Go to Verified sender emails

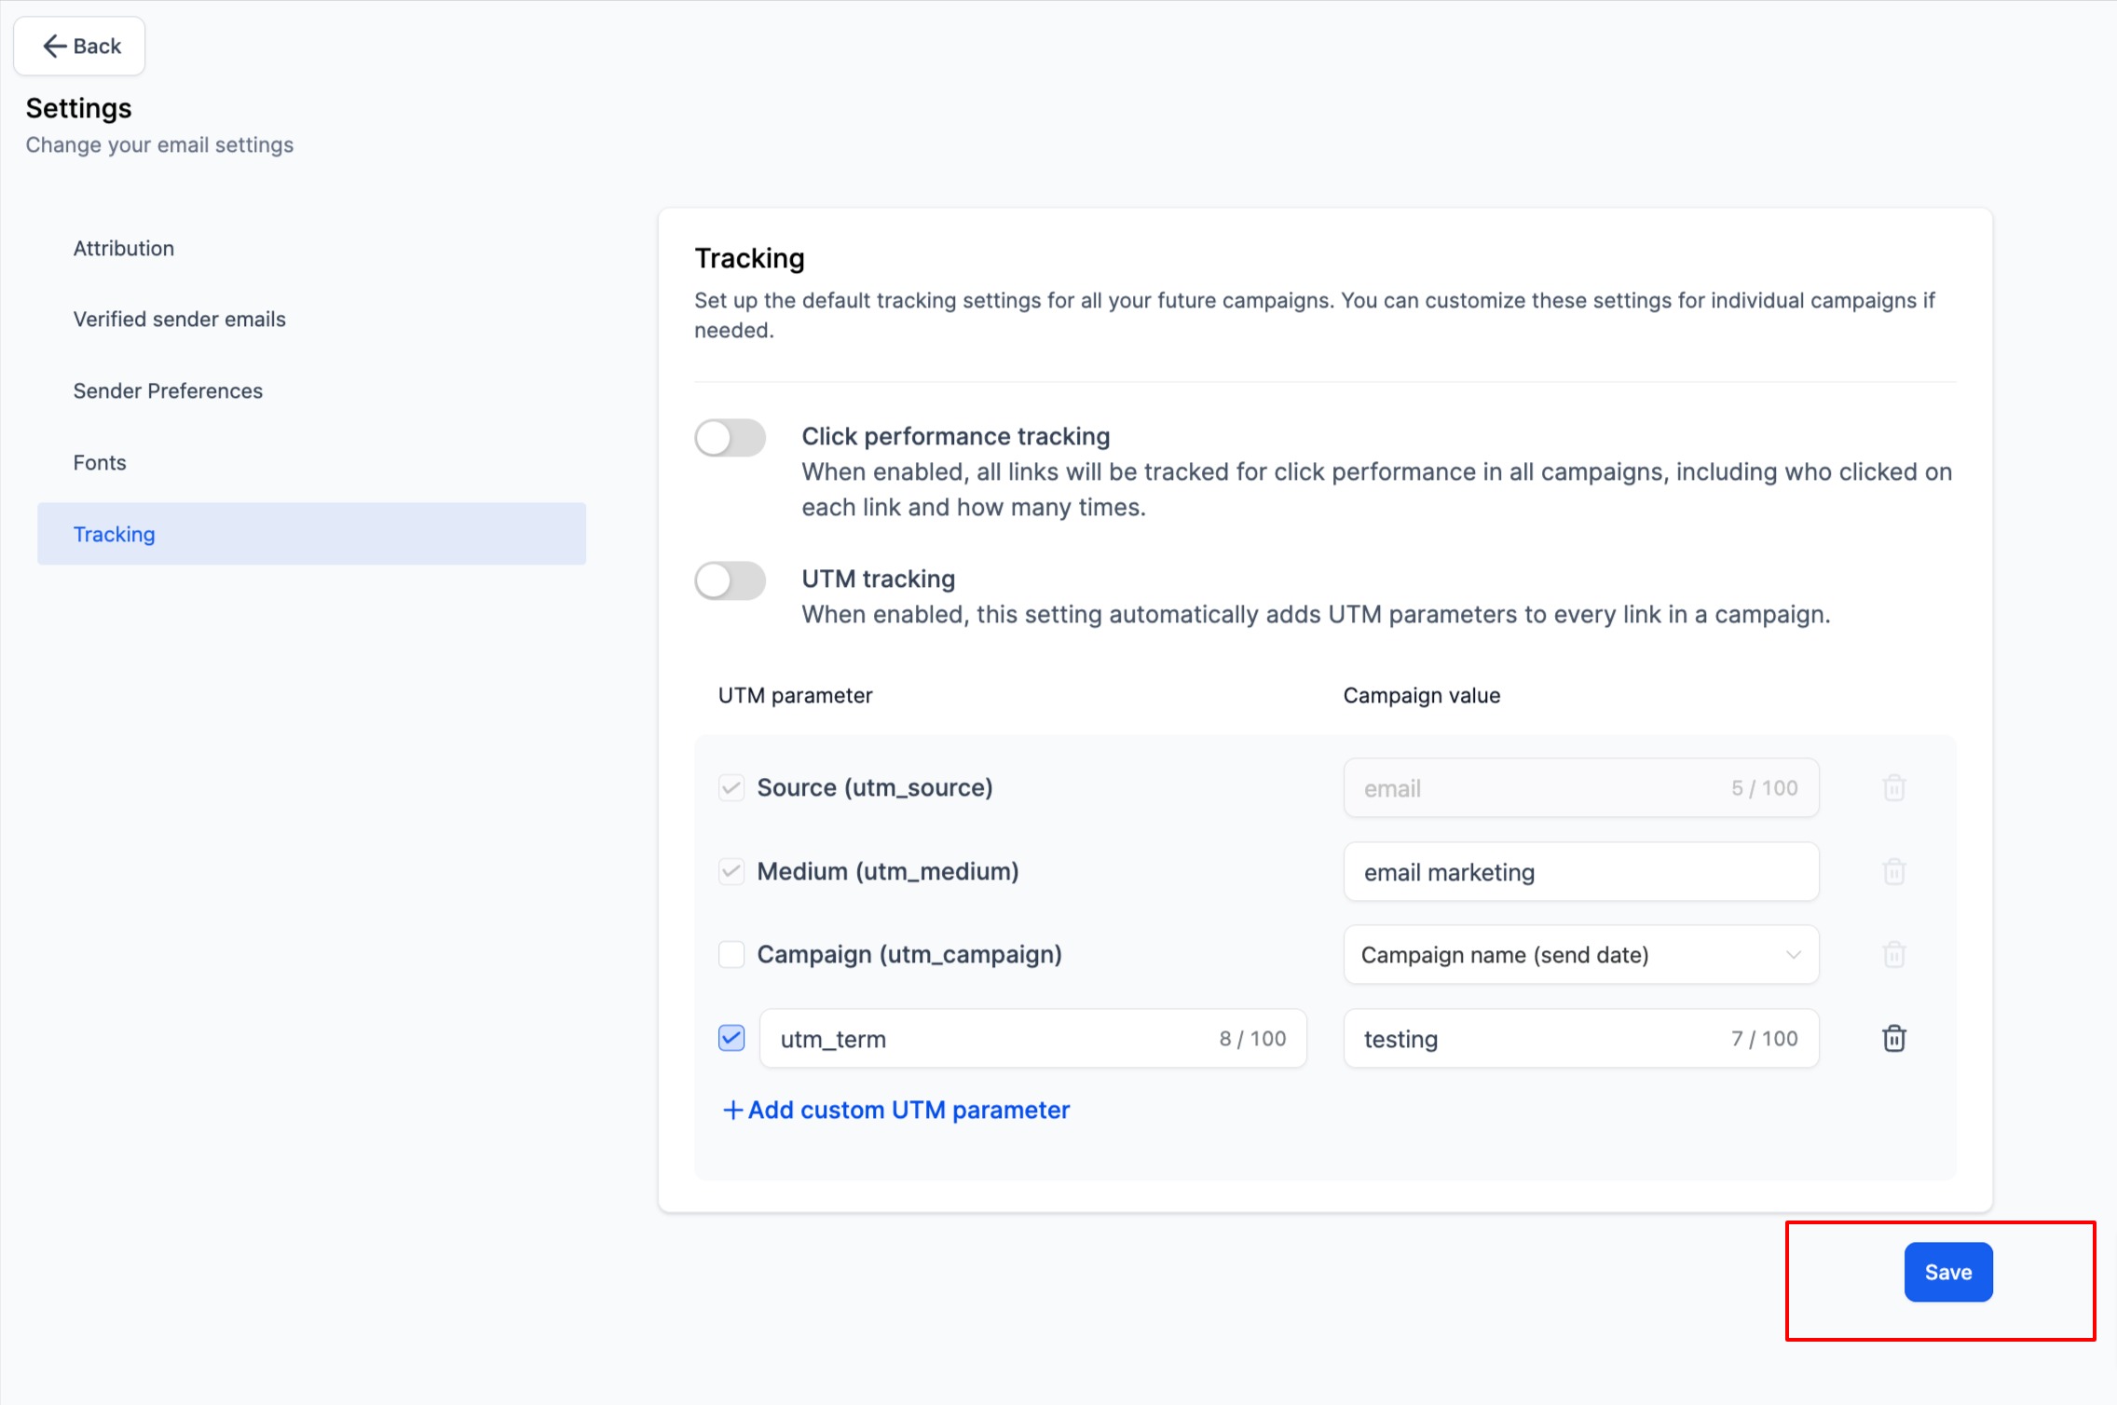tap(179, 319)
